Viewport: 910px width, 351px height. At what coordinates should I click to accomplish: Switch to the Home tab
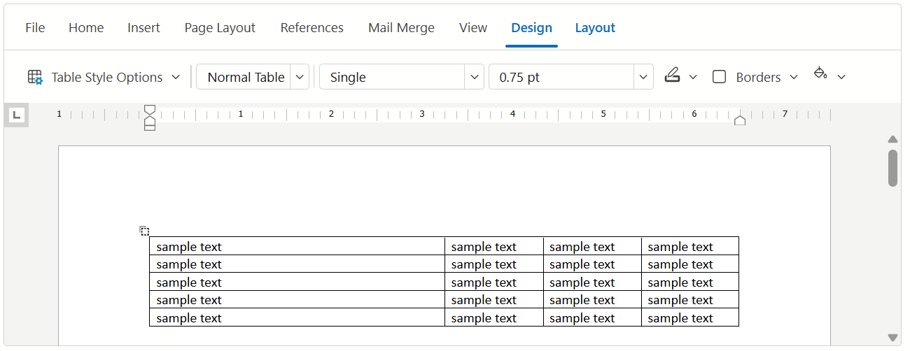pyautogui.click(x=86, y=28)
